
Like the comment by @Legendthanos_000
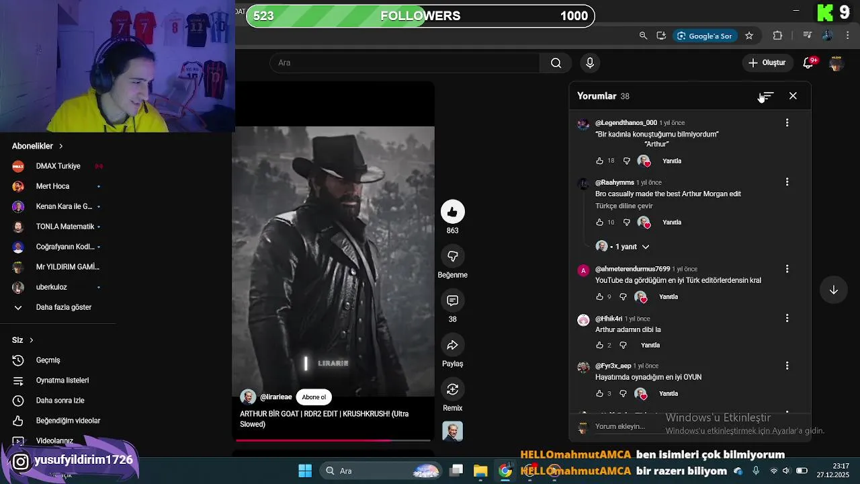coord(599,161)
